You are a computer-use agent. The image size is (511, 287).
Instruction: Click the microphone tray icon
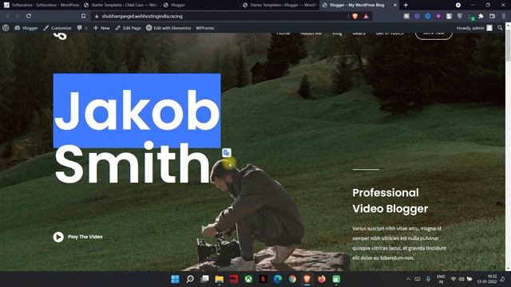(x=428, y=279)
